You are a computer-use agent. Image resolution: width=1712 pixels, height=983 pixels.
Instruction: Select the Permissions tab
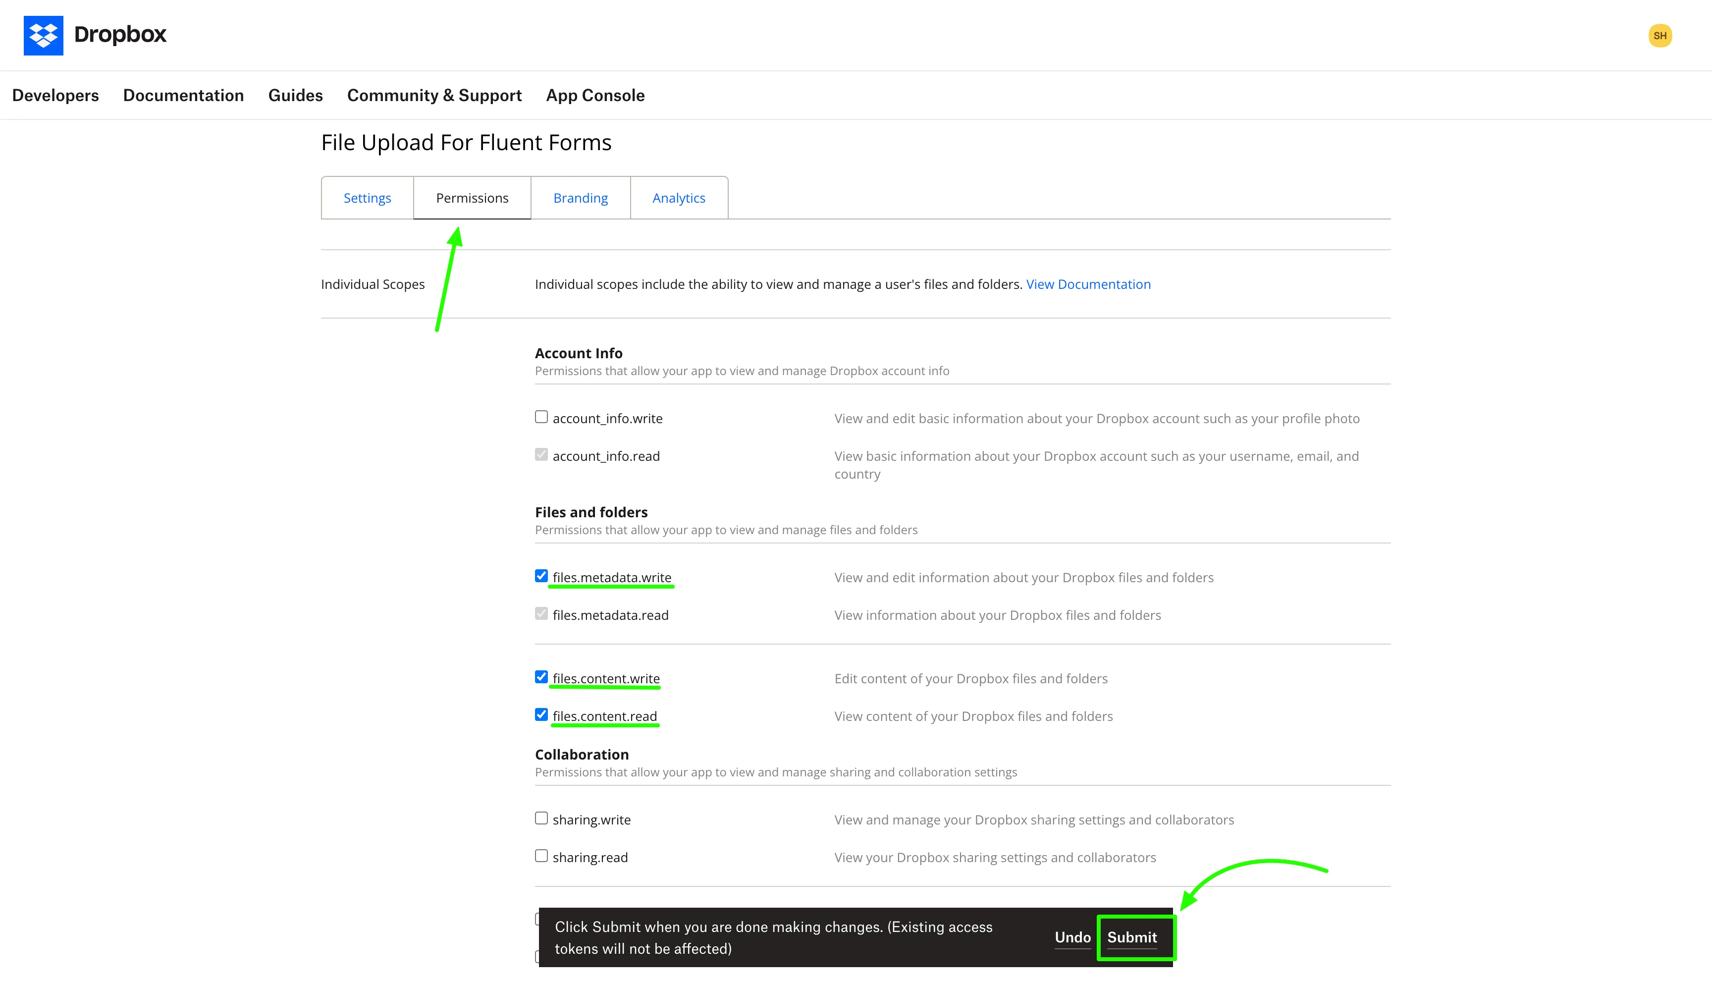click(x=472, y=197)
